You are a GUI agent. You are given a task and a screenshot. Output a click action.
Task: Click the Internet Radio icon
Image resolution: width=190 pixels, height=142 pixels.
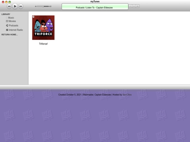coord(7,30)
